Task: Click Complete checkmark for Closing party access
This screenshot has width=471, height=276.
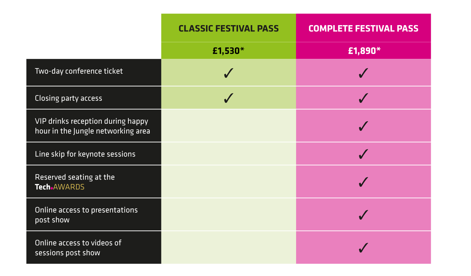Action: [363, 98]
